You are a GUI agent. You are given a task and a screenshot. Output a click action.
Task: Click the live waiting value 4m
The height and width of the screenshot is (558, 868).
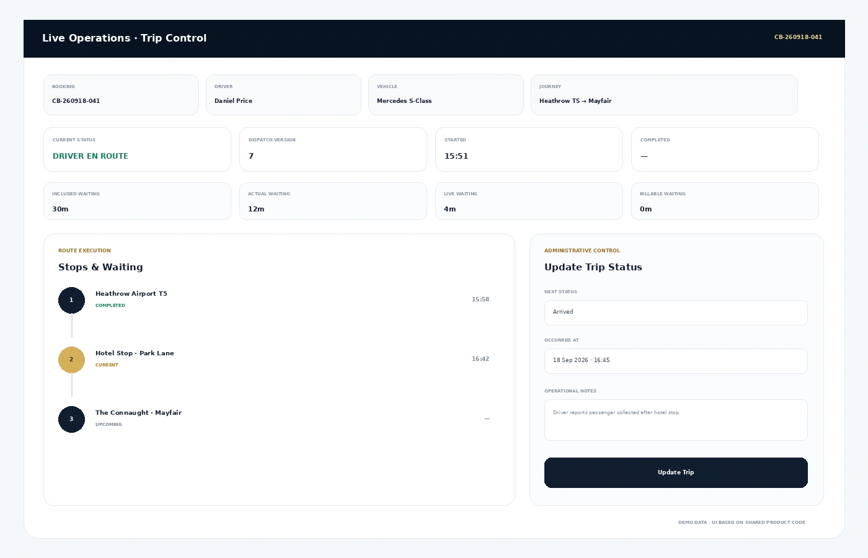click(x=449, y=210)
